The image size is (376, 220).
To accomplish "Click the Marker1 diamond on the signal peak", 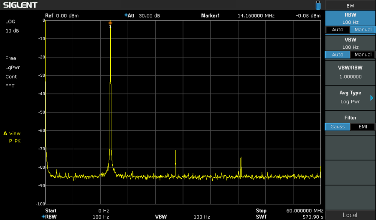I will tap(110, 23).
